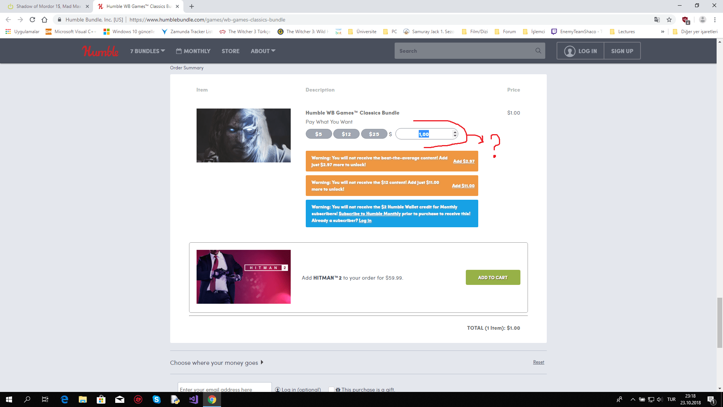Click the Google Translate icon in the address bar
Viewport: 723px width, 407px height.
(x=657, y=20)
